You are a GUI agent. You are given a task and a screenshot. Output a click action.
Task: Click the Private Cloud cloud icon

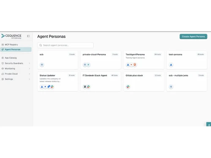3,74
